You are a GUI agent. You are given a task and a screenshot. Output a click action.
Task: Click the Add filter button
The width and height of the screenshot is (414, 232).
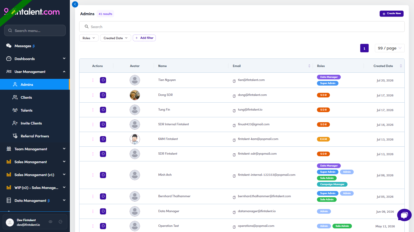[x=144, y=38]
